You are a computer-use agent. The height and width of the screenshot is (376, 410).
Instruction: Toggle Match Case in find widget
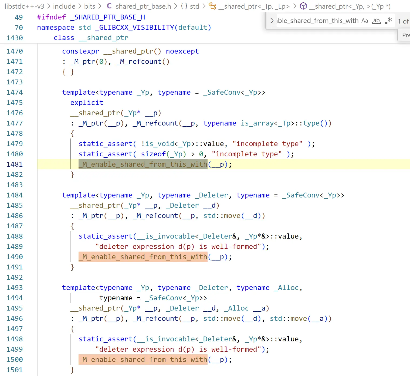tap(365, 21)
